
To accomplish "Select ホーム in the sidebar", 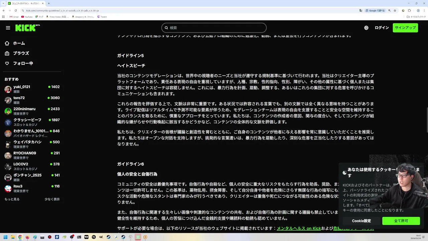I will 19,43.
